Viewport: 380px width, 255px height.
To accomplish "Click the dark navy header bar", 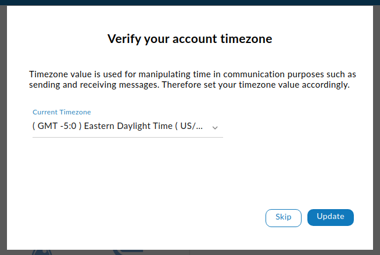I will click(190, 3).
